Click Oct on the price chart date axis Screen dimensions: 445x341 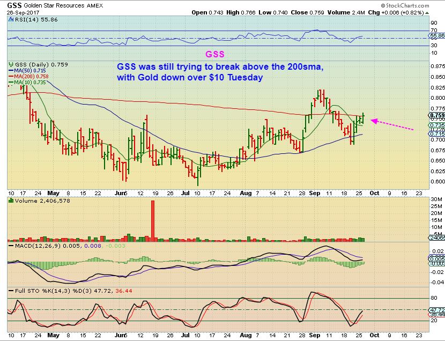[374, 193]
